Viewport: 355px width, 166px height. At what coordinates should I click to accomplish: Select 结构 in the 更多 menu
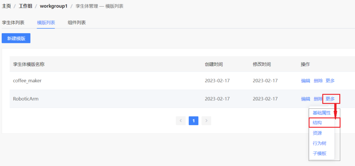317,123
